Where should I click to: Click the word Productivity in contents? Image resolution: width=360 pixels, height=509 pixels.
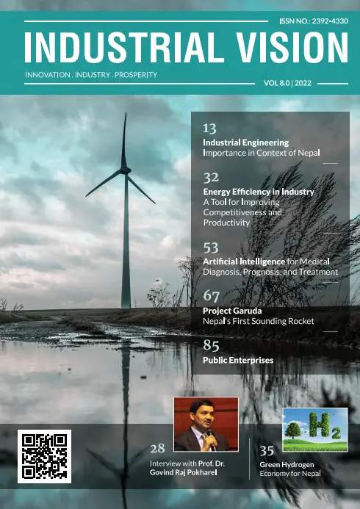point(226,223)
